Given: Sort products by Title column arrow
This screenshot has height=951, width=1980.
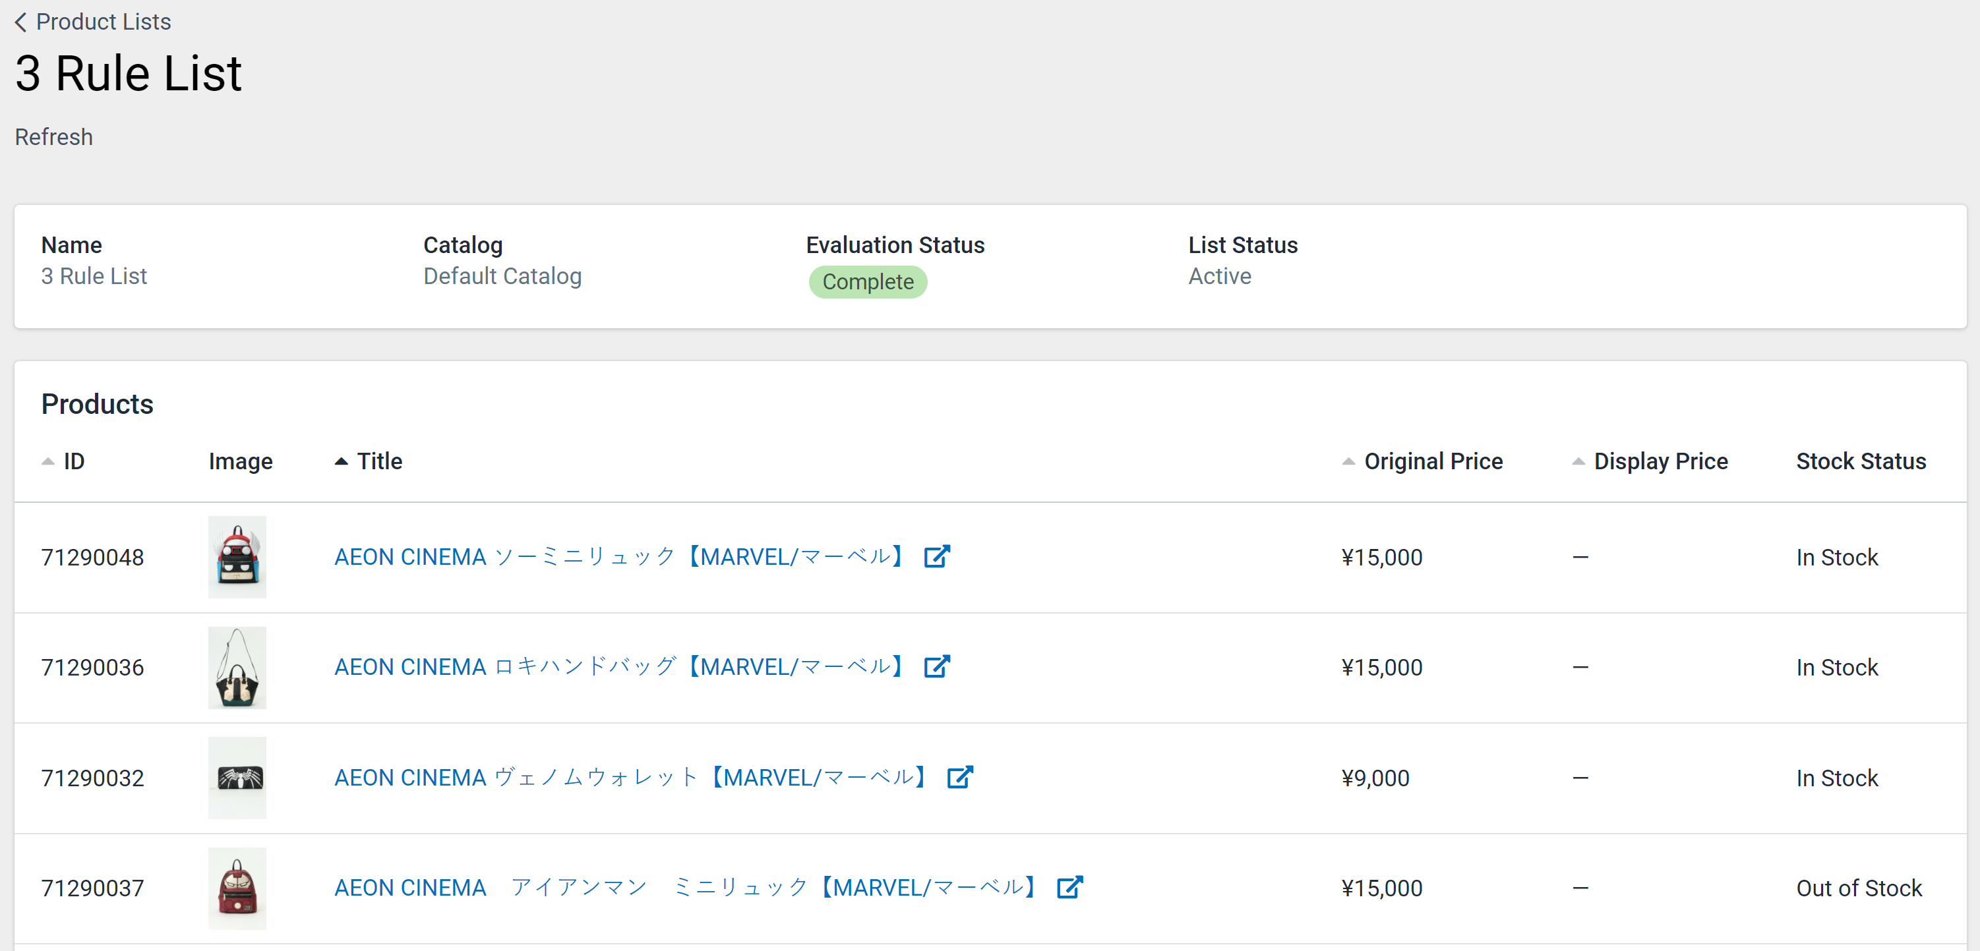Looking at the screenshot, I should pyautogui.click(x=342, y=462).
